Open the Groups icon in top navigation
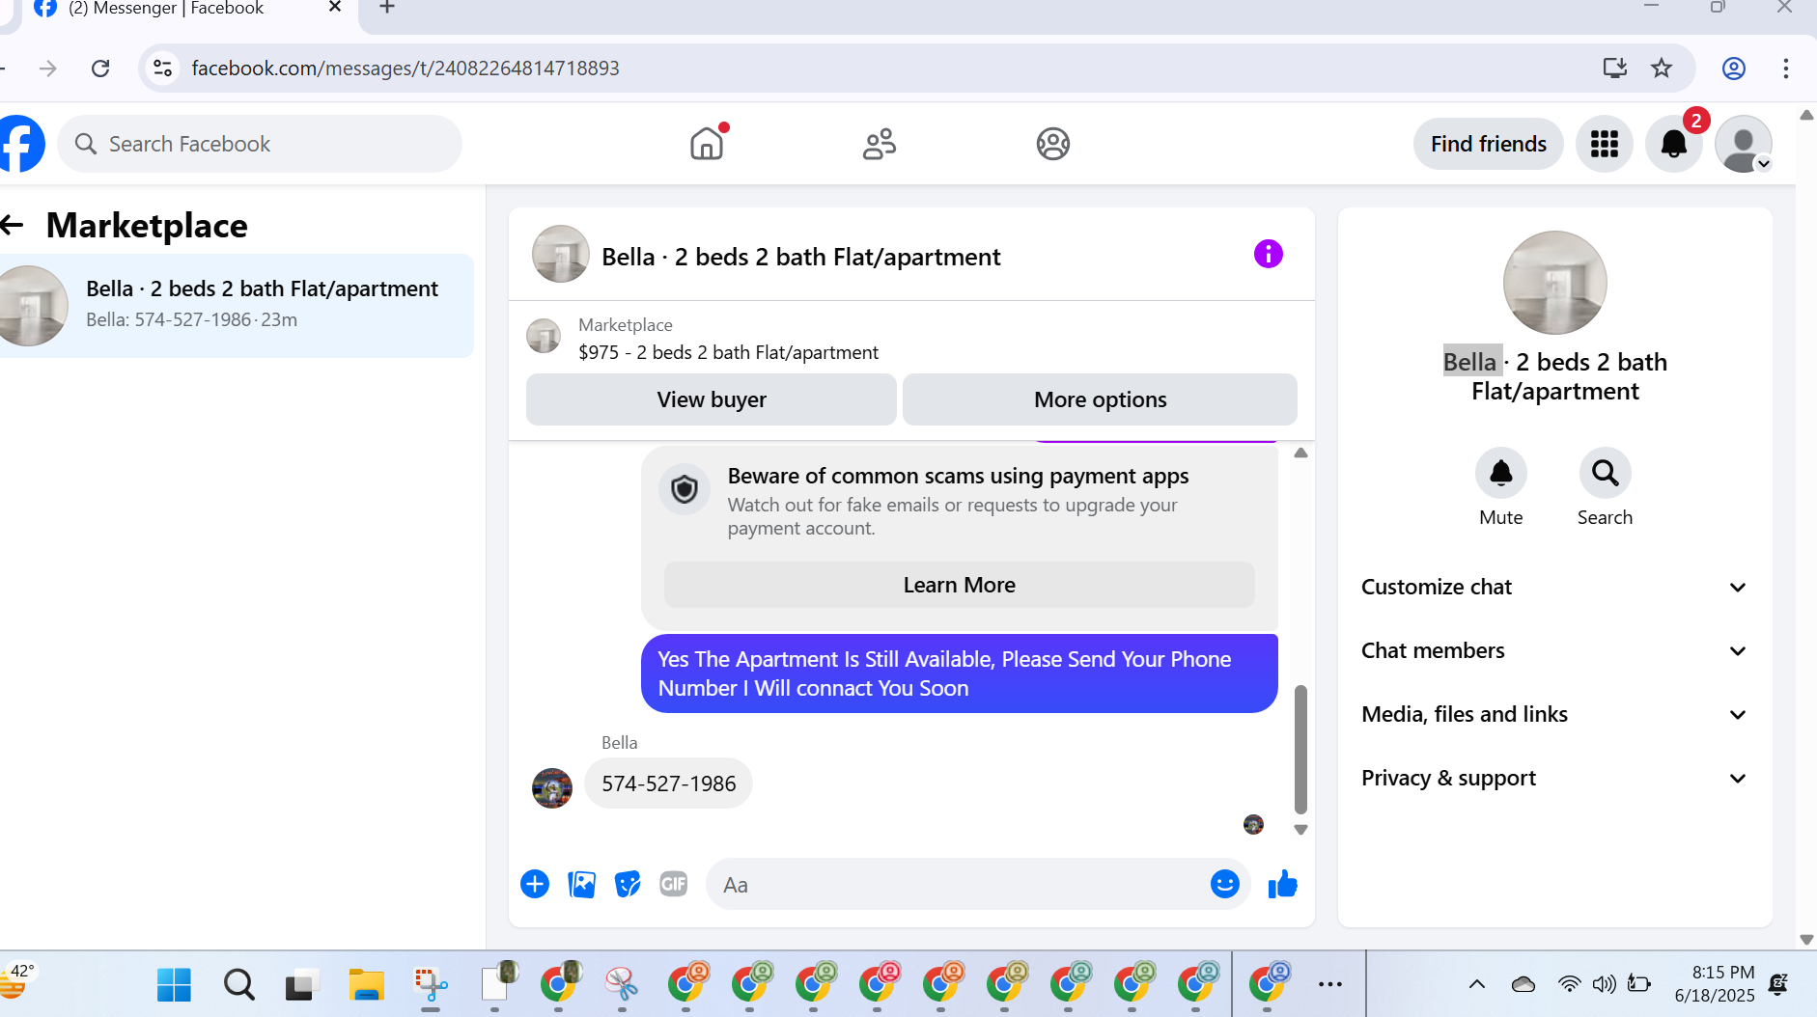 point(1053,144)
